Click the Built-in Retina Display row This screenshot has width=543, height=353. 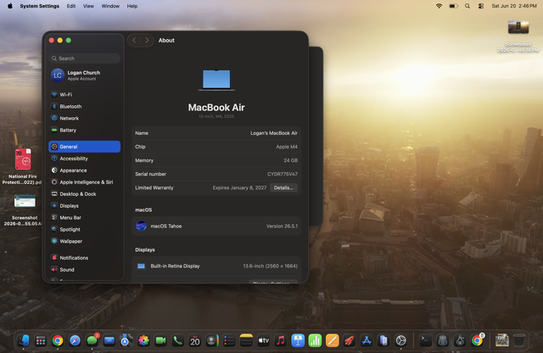(216, 266)
